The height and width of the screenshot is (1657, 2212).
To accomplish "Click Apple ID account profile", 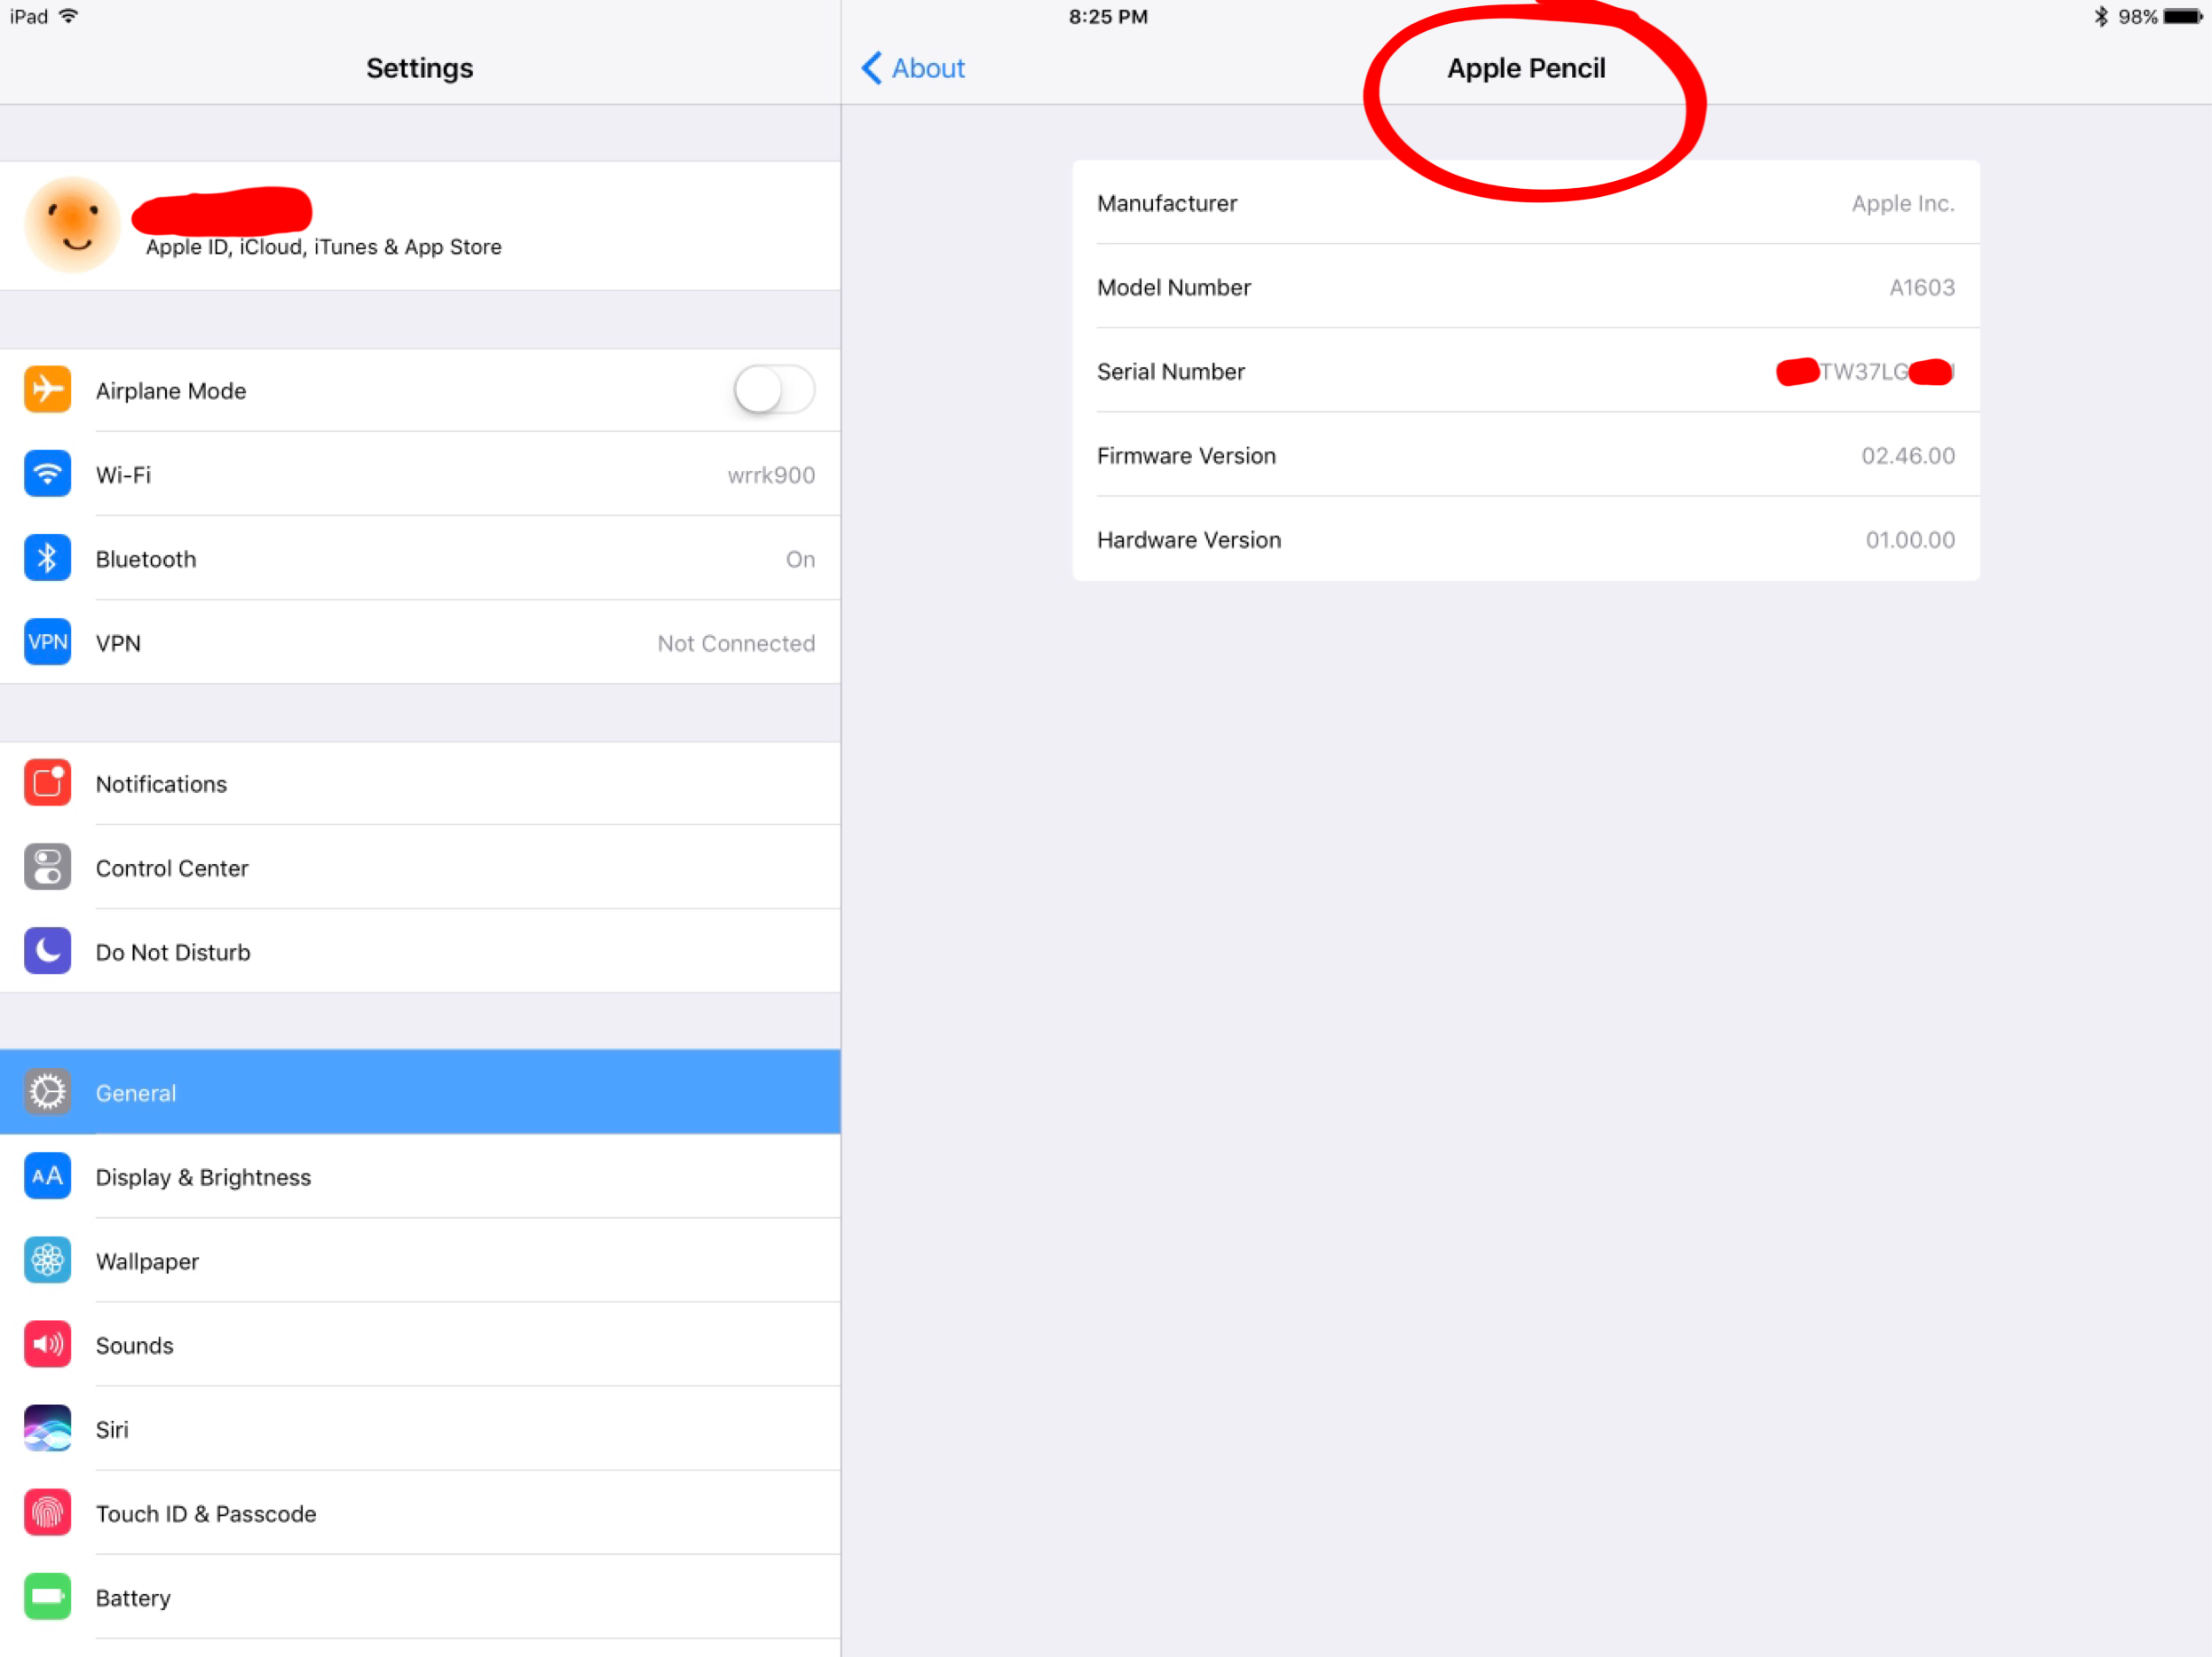I will click(420, 223).
